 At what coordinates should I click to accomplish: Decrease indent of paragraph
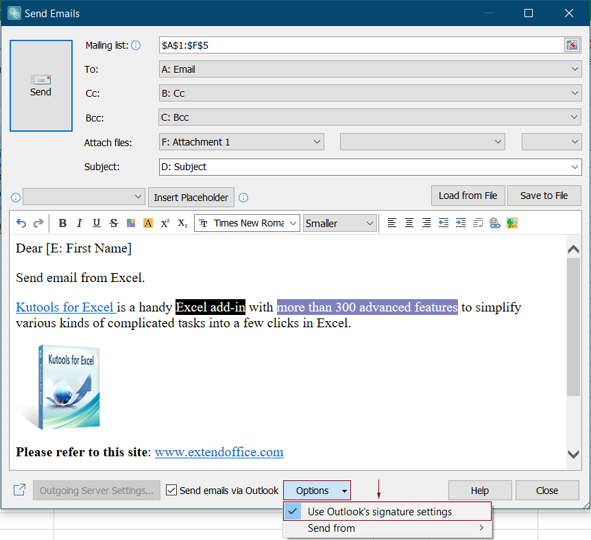tap(444, 223)
